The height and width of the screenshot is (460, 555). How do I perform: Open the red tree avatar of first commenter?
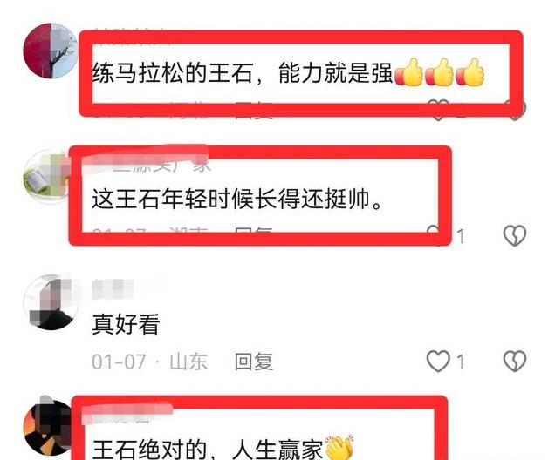tap(51, 51)
